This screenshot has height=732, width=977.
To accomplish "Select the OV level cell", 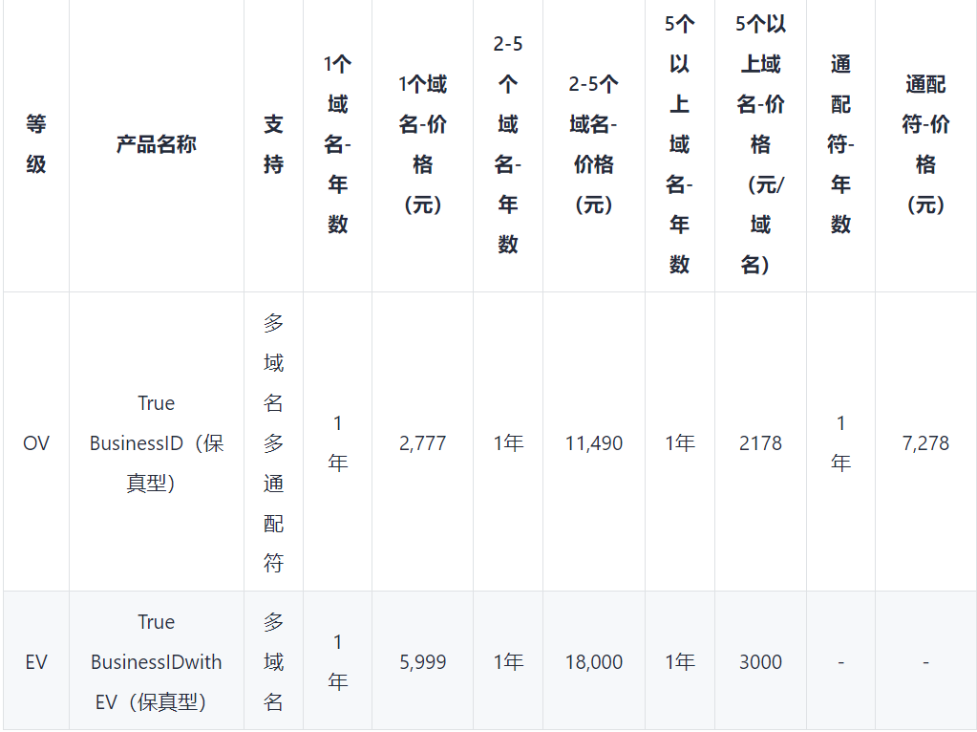I will 36,442.
